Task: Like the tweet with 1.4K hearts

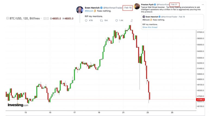Action: click(116, 21)
